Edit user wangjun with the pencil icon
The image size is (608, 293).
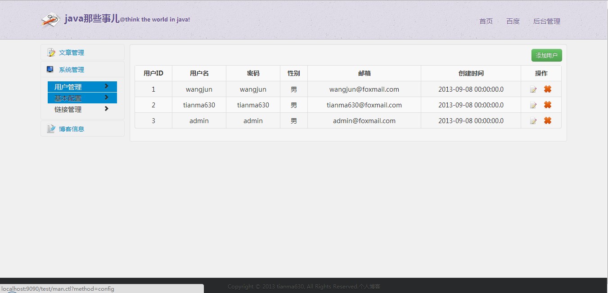click(x=533, y=89)
